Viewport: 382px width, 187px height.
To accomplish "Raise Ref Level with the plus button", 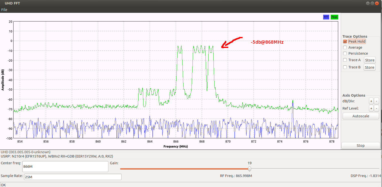I will tap(371, 108).
